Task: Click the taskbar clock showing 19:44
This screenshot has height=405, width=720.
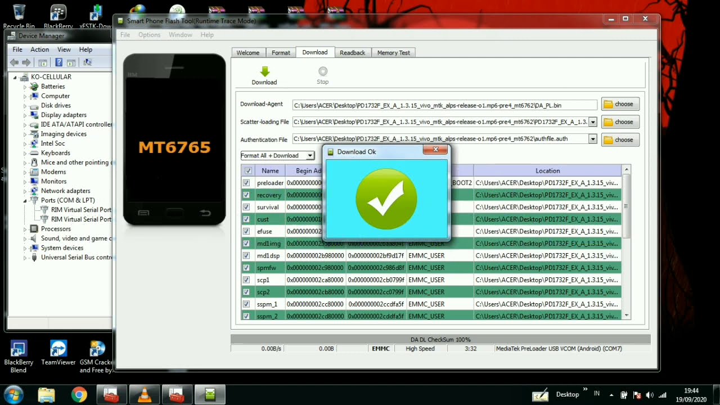Action: tap(691, 395)
